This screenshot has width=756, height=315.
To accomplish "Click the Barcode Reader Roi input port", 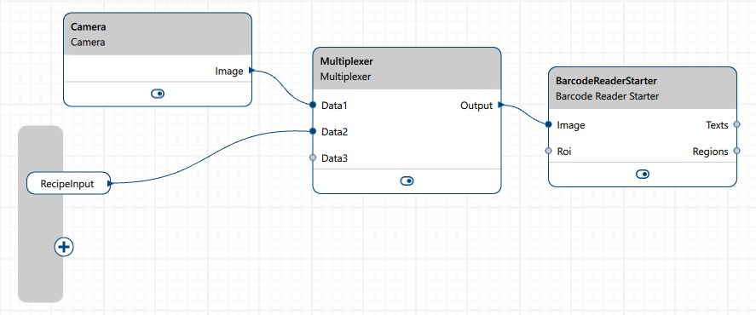I will 548,151.
